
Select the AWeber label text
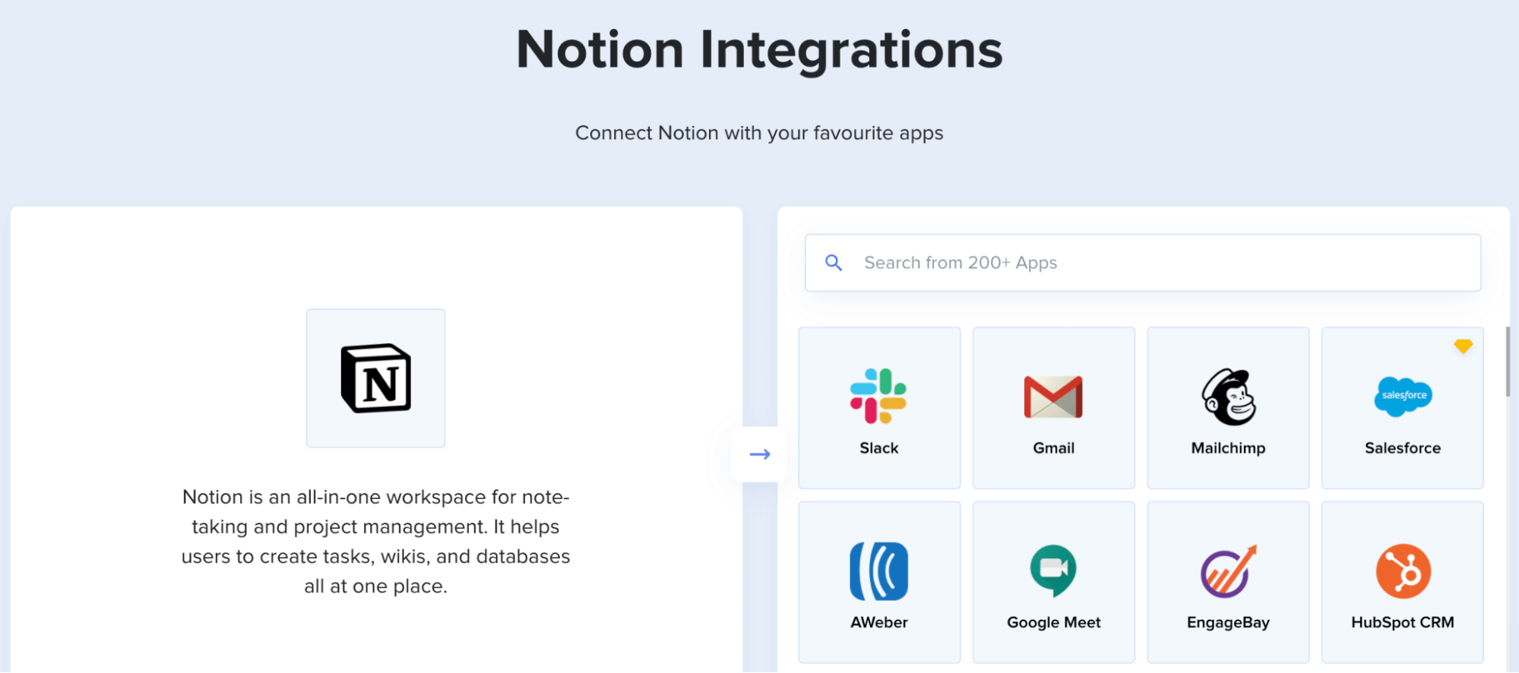(878, 622)
